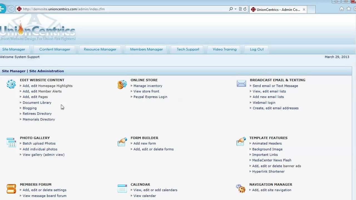Open View message board forum link
Viewport: 356px width, 200px height.
tap(44, 196)
